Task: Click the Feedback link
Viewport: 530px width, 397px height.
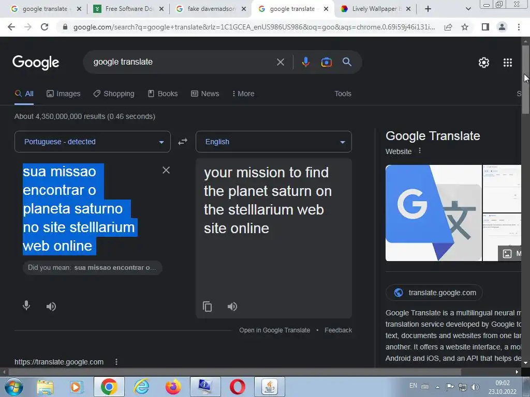Action: click(x=338, y=330)
